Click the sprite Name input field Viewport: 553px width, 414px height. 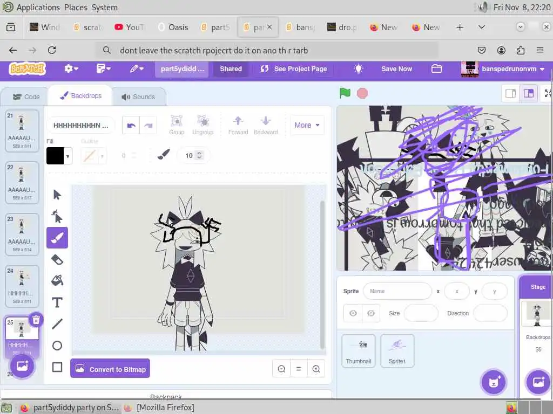coord(397,291)
